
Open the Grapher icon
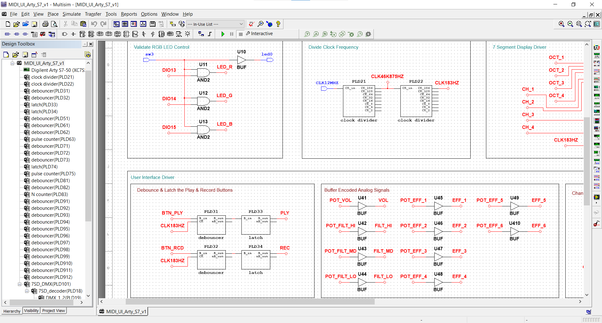click(x=143, y=24)
